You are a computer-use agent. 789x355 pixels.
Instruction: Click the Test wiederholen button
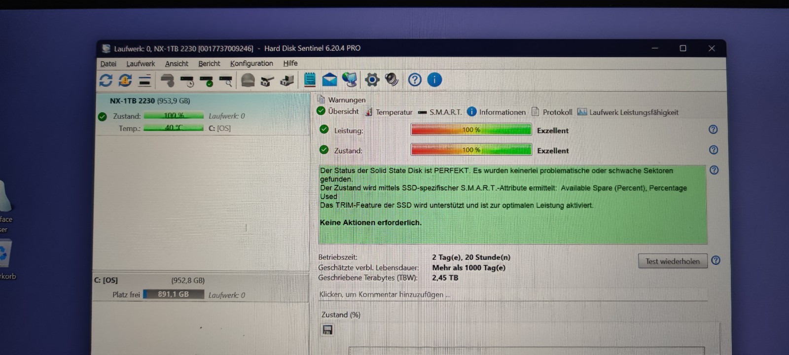click(x=673, y=261)
